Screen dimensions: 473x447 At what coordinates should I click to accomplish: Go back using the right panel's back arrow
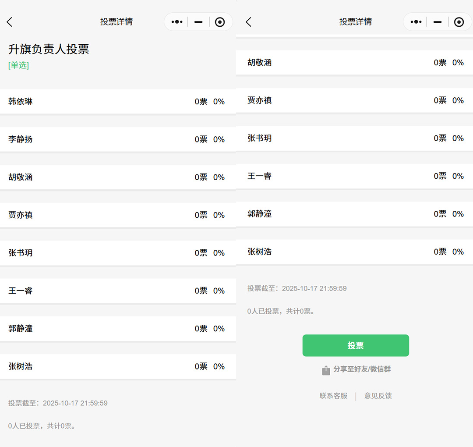(248, 22)
